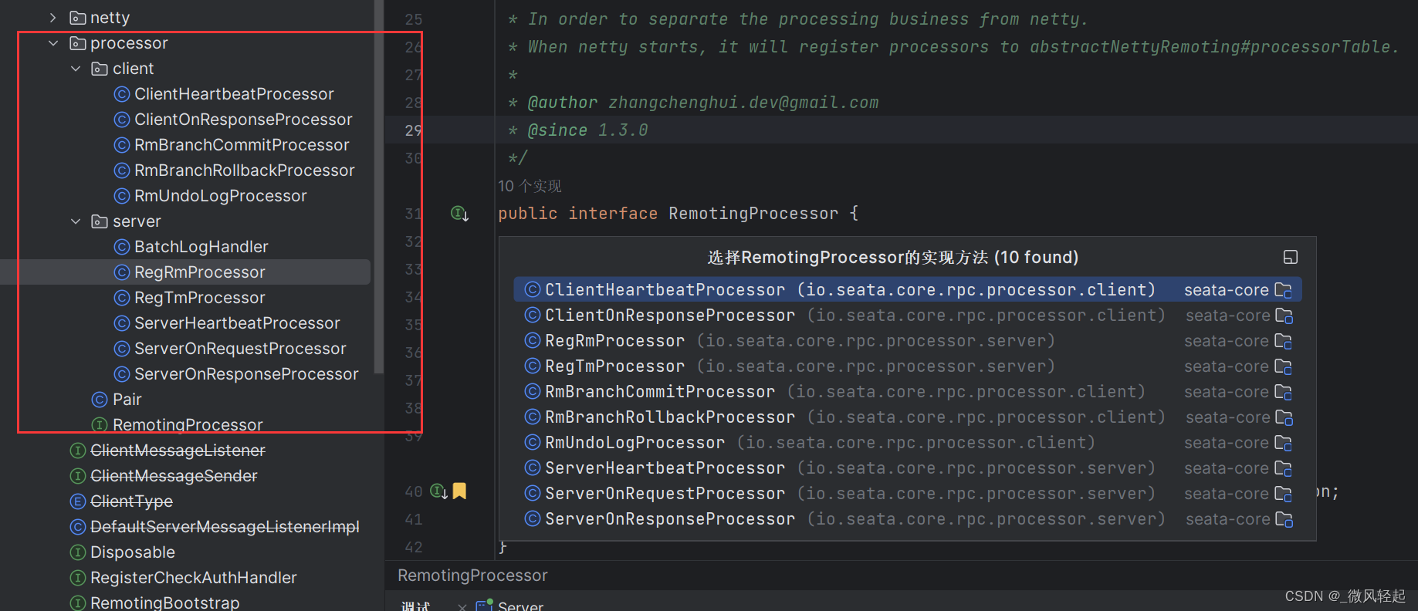Viewport: 1418px width, 611px height.
Task: Click the Disposable interface icon
Action: (77, 552)
